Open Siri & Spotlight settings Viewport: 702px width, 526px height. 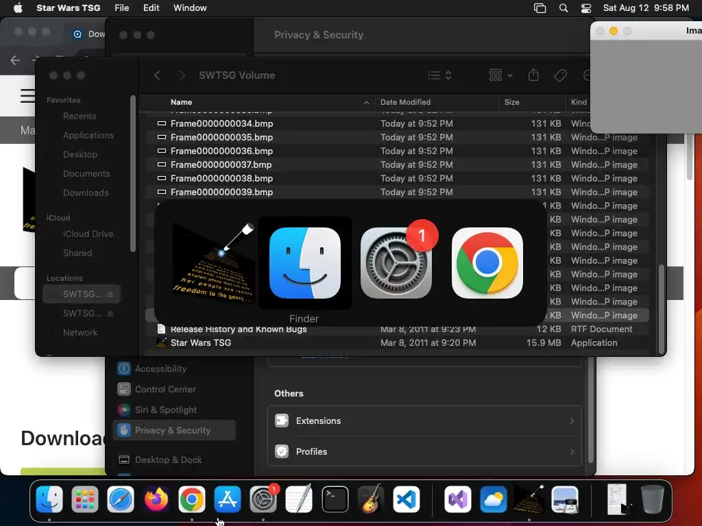pyautogui.click(x=166, y=410)
